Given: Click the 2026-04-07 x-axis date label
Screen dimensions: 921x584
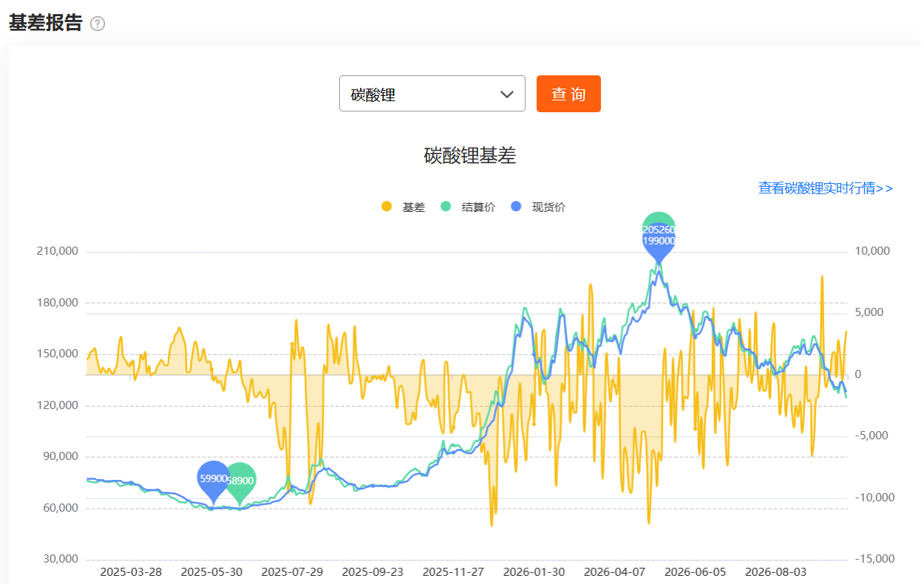Looking at the screenshot, I should pyautogui.click(x=614, y=571).
